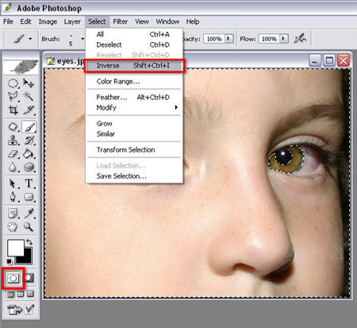Reset to default black and white colors
This screenshot has height=328, width=357.
point(10,261)
